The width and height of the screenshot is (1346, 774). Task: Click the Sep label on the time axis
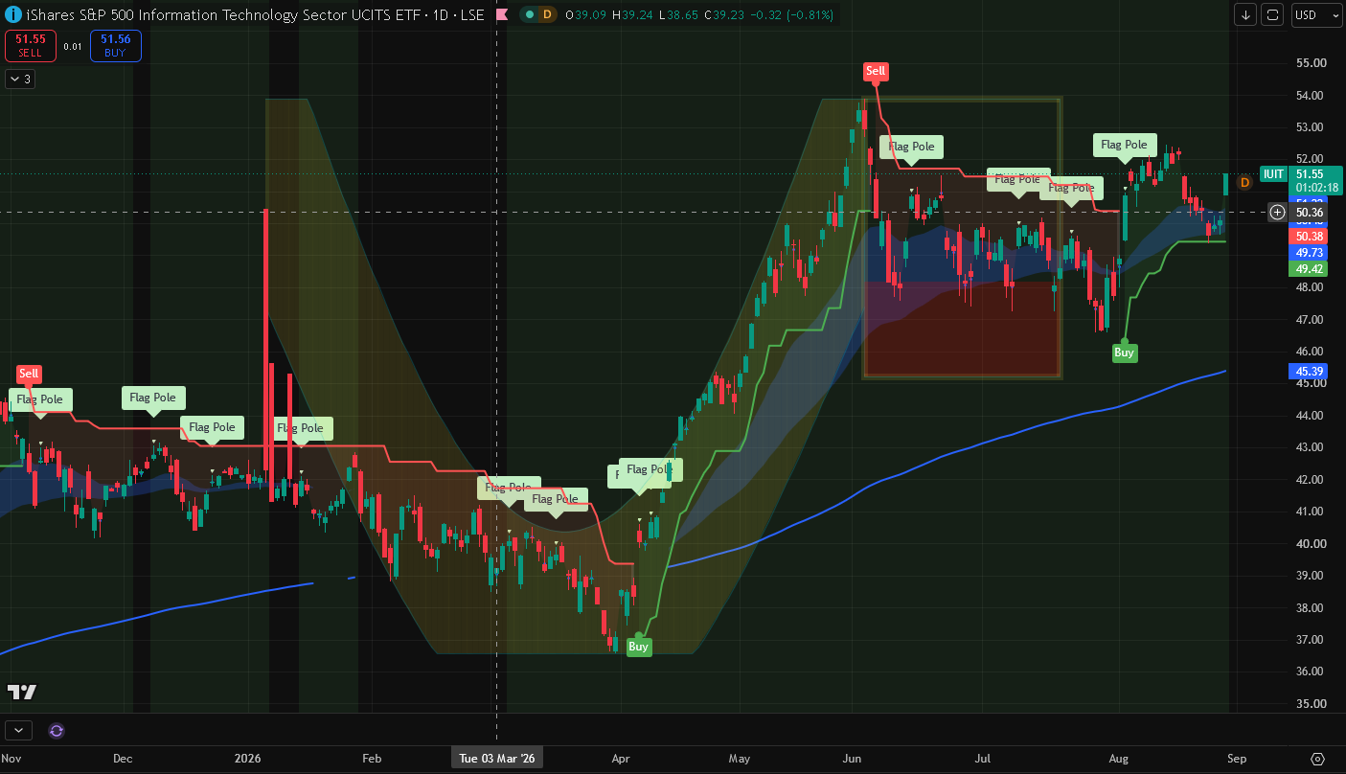coord(1237,759)
